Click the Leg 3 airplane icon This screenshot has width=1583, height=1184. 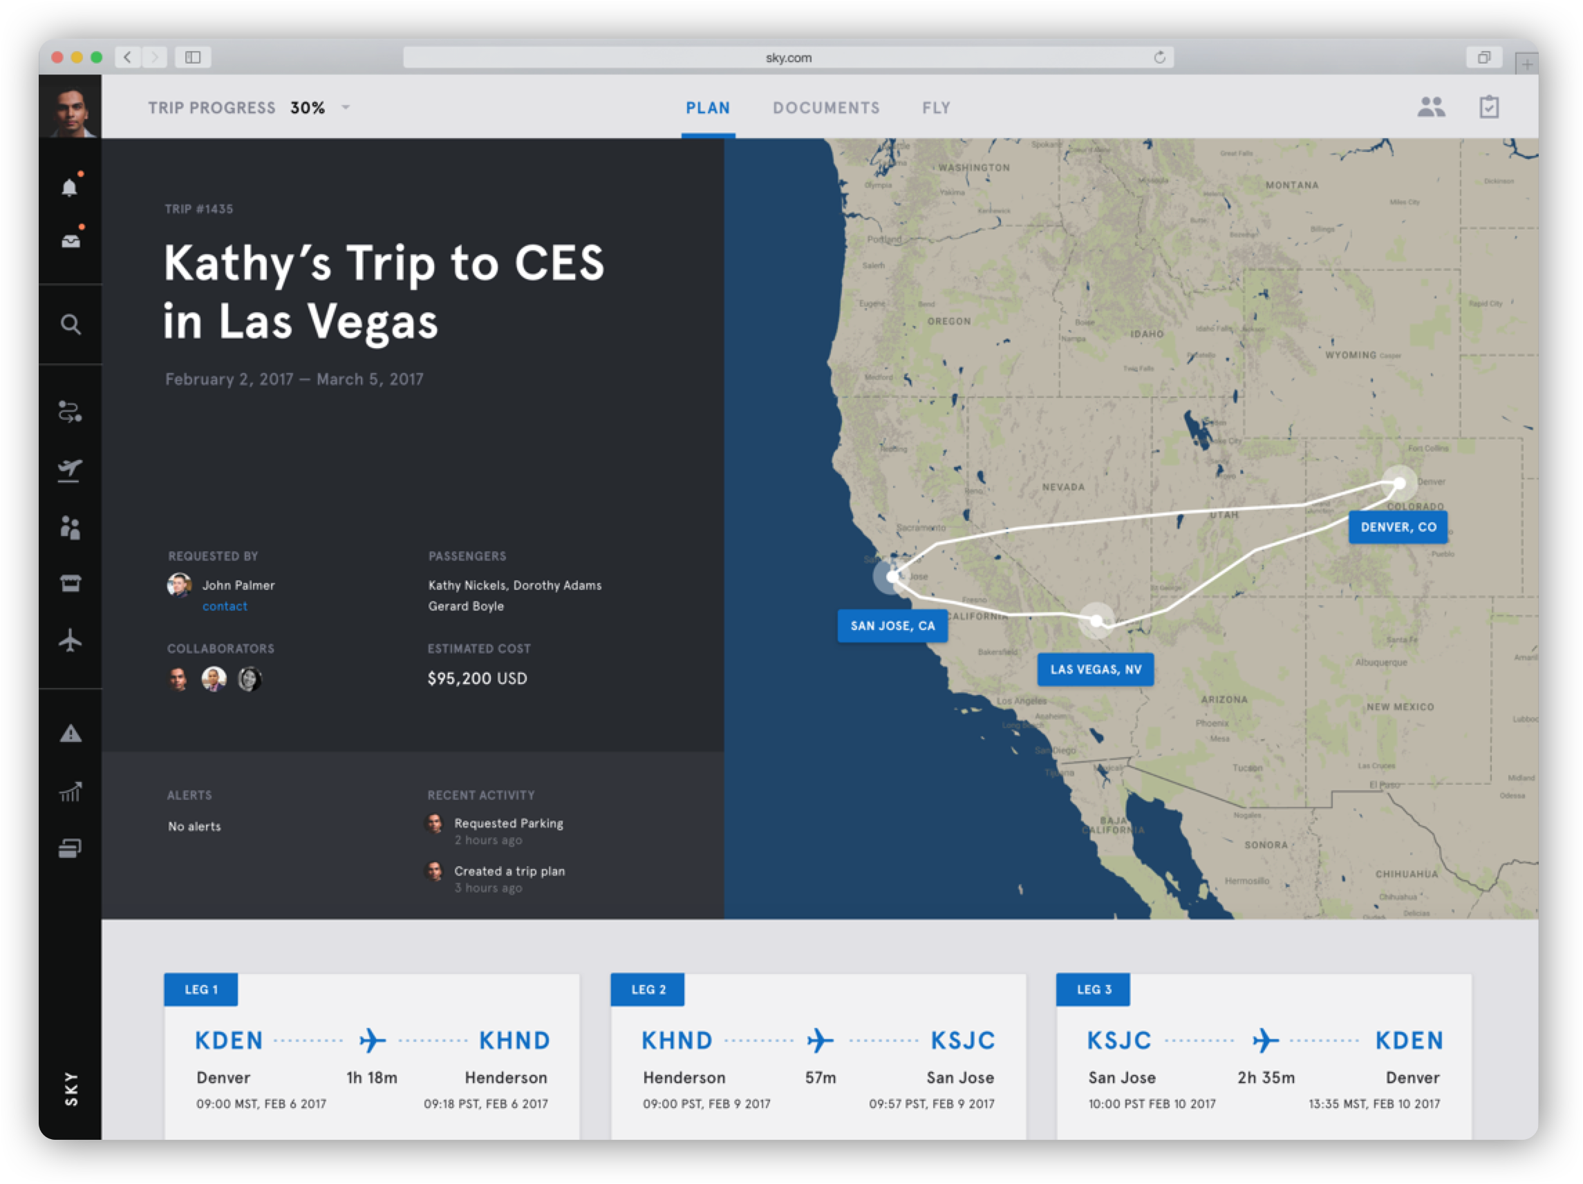(1265, 1040)
